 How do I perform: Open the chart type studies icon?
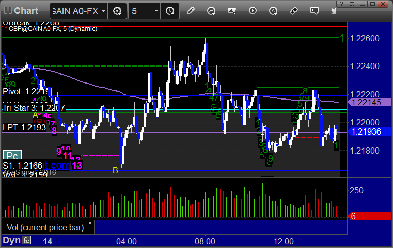point(211,11)
